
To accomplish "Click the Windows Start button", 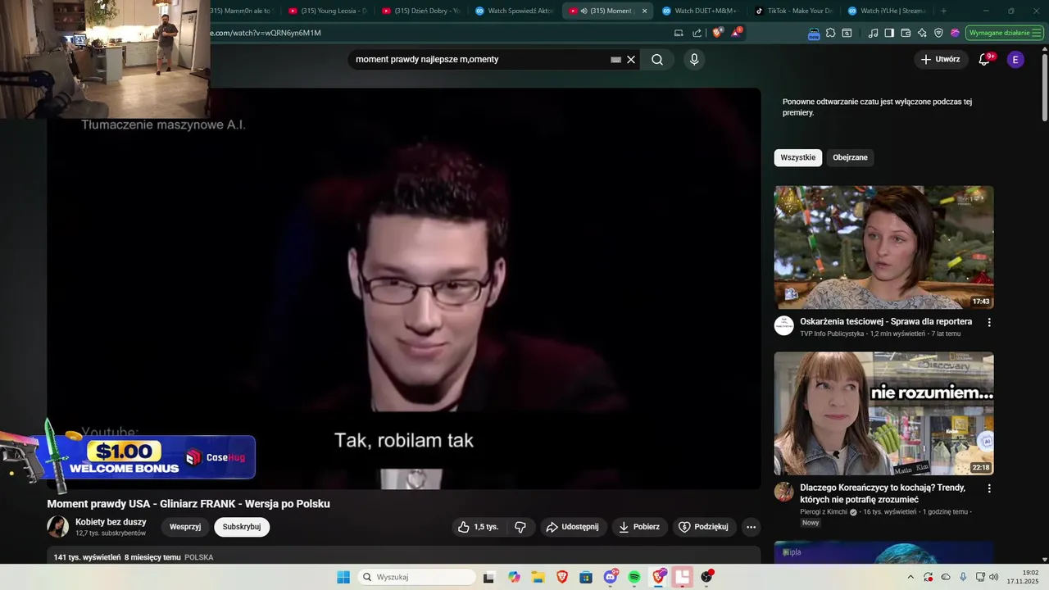I will pos(343,577).
